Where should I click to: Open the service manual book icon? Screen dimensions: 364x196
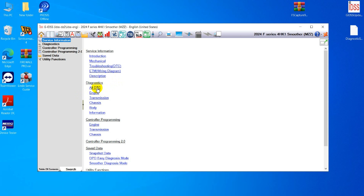pyautogui.click(x=50, y=34)
